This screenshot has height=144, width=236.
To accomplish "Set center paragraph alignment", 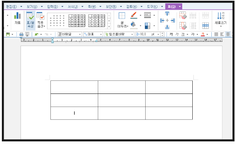I will click(x=228, y=34).
